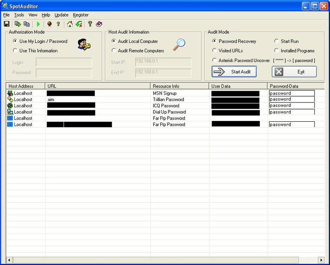The height and width of the screenshot is (265, 330).
Task: Click the horizontal scrollbar at bottom
Action: click(x=165, y=260)
